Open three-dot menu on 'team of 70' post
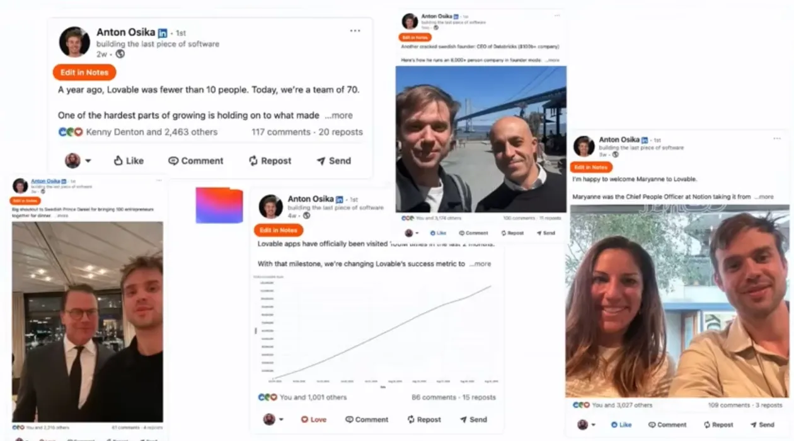The height and width of the screenshot is (441, 794). 355,31
